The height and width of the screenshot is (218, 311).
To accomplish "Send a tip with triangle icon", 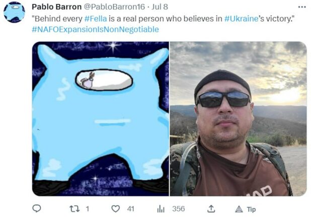I will click(x=239, y=209).
